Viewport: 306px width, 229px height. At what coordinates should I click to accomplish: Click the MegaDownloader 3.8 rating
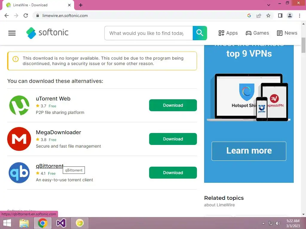[41, 140]
